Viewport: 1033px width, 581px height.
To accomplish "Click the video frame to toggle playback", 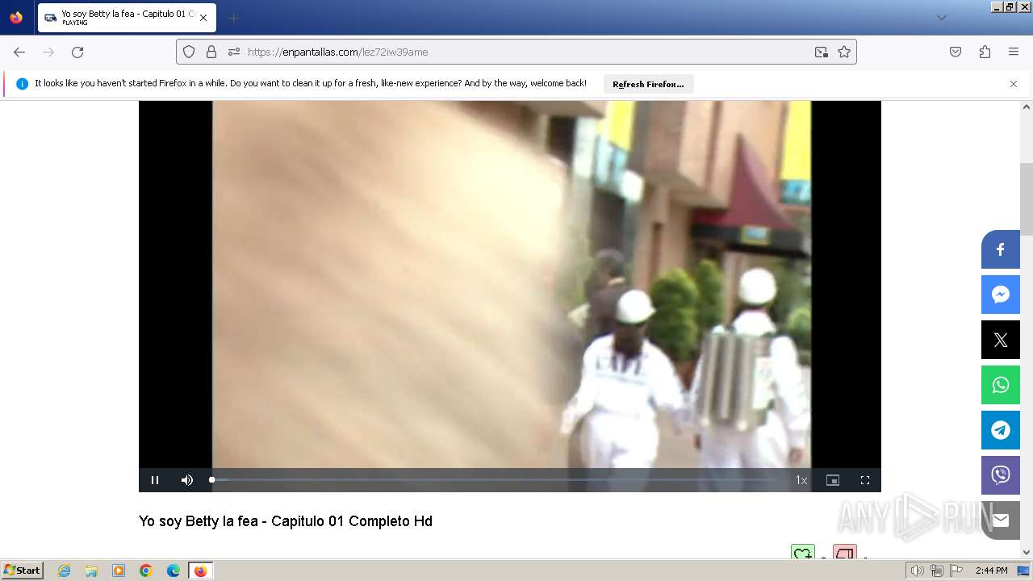I will pos(510,284).
